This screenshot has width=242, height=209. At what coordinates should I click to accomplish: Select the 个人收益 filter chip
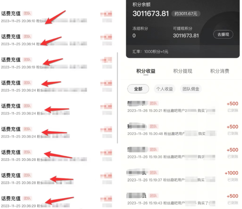pyautogui.click(x=165, y=89)
